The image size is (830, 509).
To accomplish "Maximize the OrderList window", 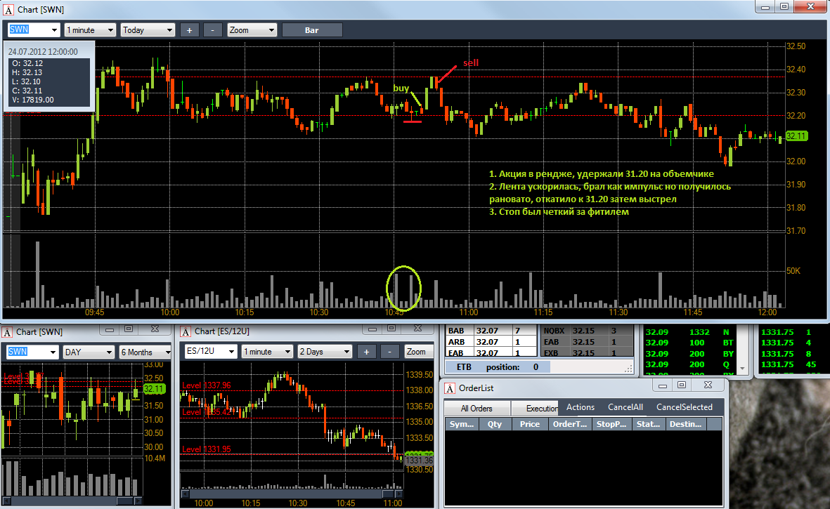I will [682, 385].
